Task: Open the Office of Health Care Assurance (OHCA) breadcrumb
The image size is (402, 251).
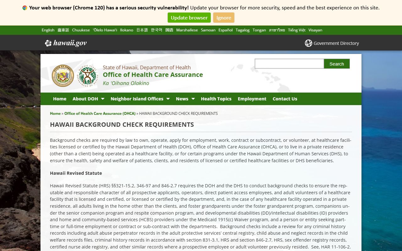Action: pyautogui.click(x=100, y=114)
